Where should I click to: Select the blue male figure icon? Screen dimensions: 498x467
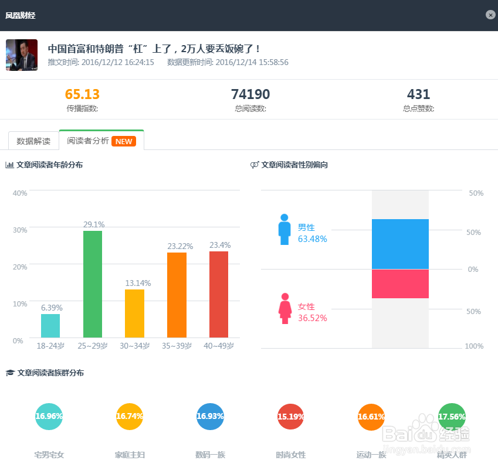(x=284, y=228)
